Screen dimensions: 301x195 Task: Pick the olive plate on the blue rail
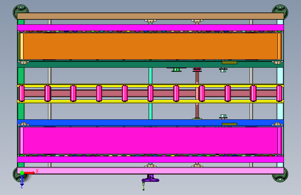coord(229,124)
